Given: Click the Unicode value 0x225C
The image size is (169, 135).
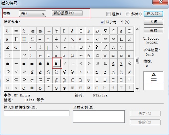Looking at the screenshot, I should click(152, 43).
